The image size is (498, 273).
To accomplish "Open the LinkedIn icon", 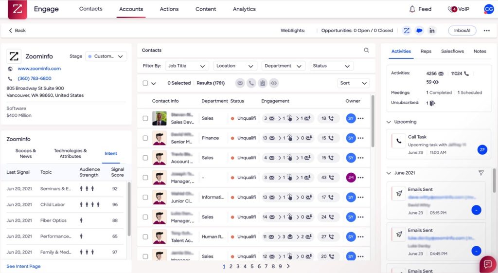I will (x=432, y=31).
